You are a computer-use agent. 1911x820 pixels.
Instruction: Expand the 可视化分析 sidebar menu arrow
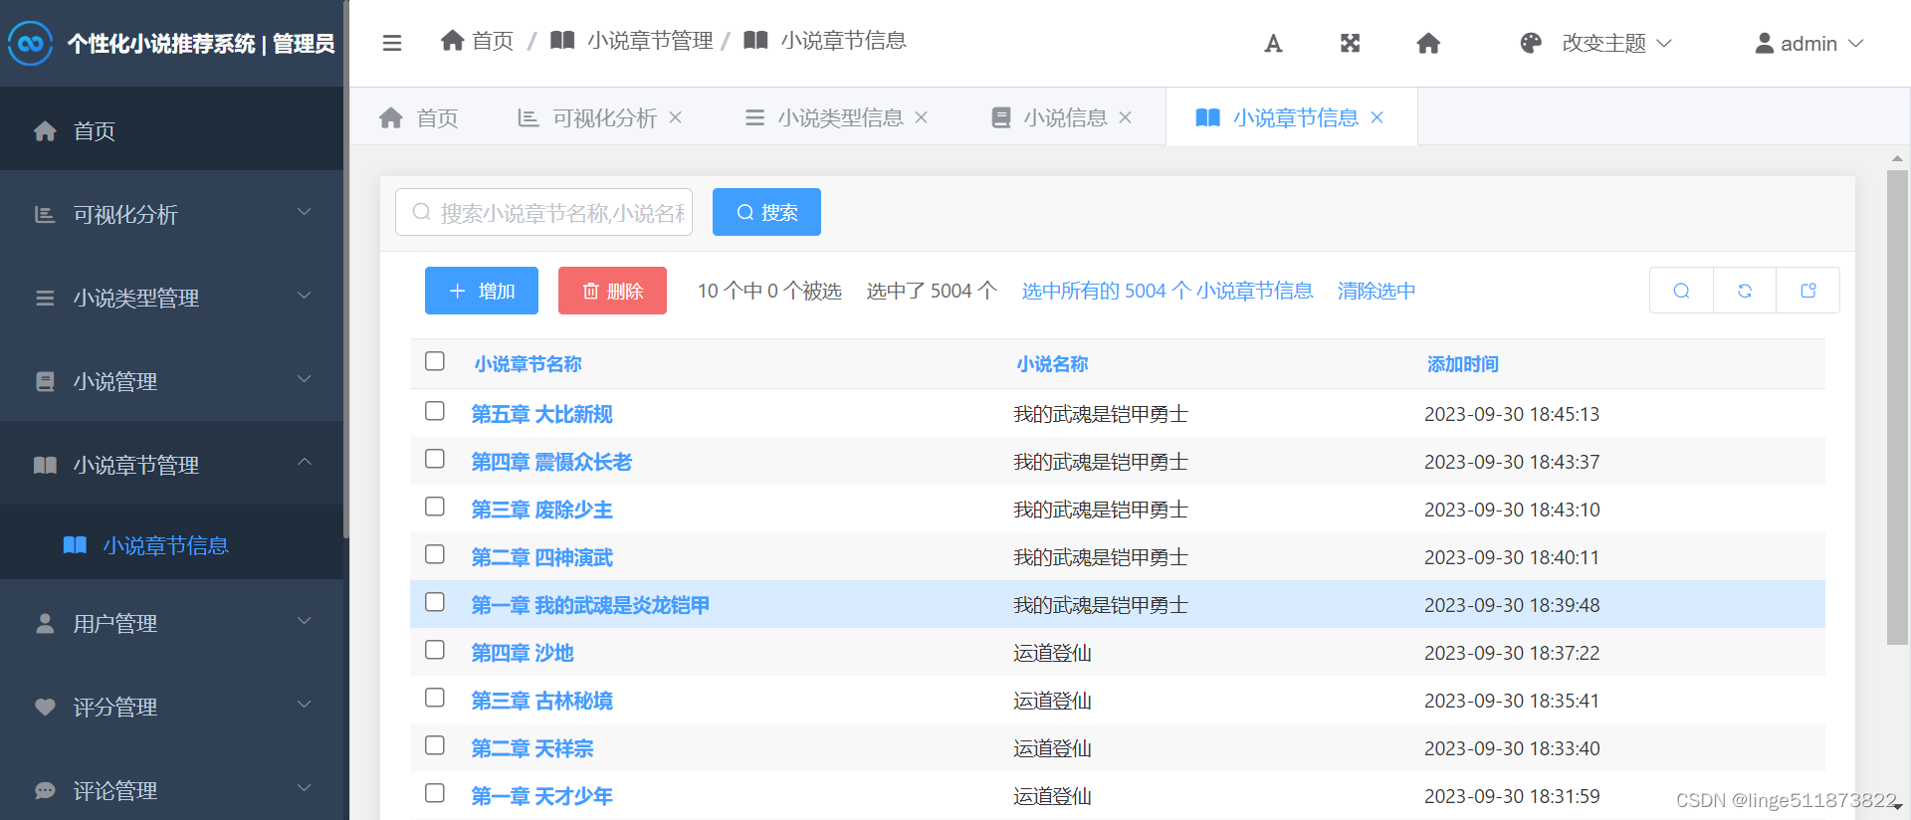[x=305, y=212]
